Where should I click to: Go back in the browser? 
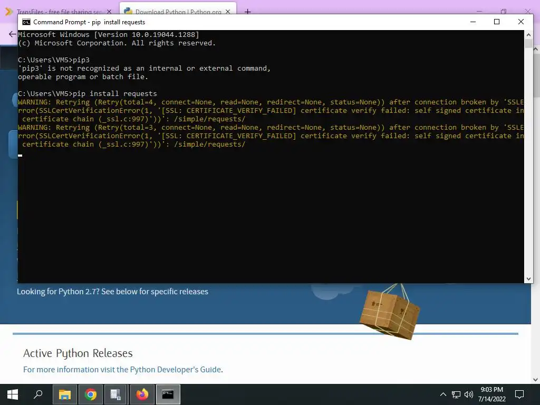click(x=13, y=34)
